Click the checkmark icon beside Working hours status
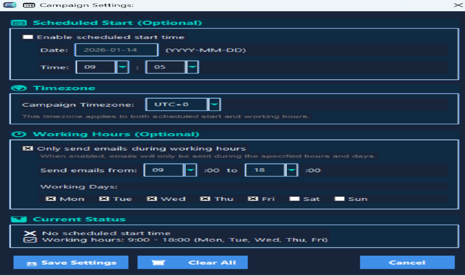Screen dimensions: 465x276 [30, 240]
